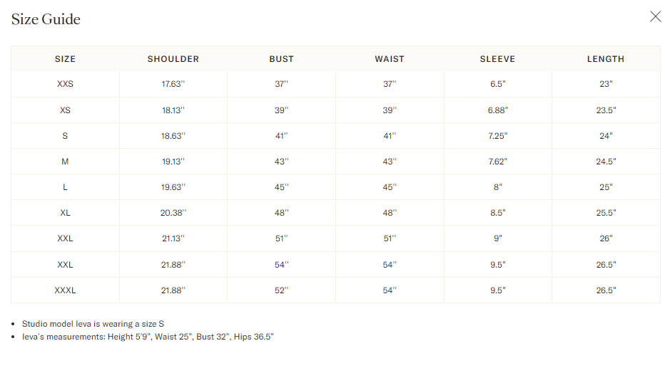Select the BUST column header

point(281,59)
